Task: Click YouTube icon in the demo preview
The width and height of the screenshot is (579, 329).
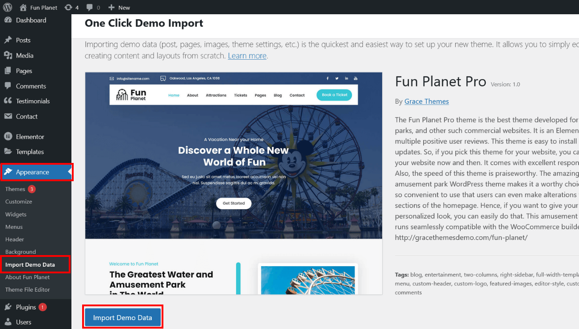Action: coord(356,78)
